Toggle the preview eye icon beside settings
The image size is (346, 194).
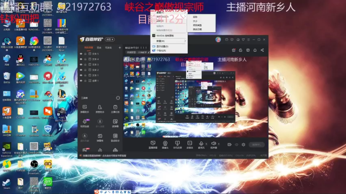point(236,144)
